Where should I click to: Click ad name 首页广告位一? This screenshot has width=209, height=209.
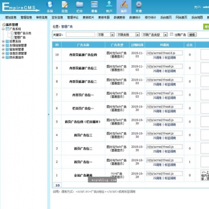click(x=83, y=162)
